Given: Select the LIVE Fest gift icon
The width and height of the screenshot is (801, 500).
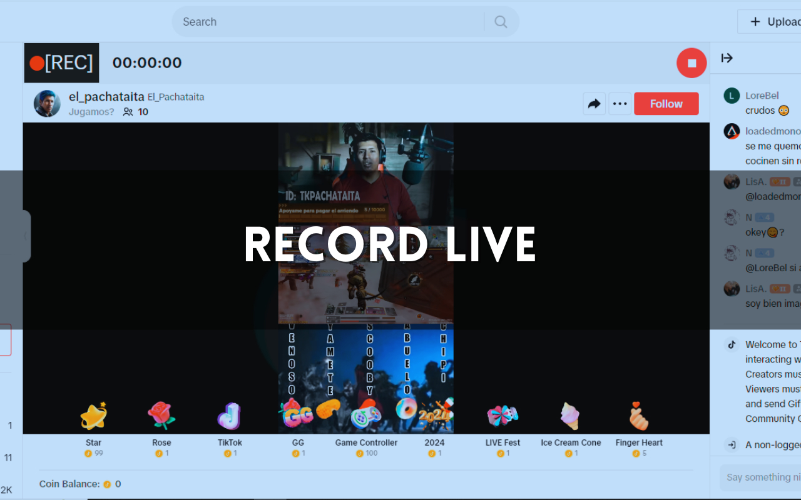Looking at the screenshot, I should [503, 416].
